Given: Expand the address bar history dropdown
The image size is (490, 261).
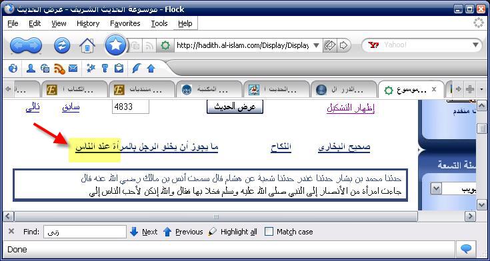Looking at the screenshot, I should point(316,45).
